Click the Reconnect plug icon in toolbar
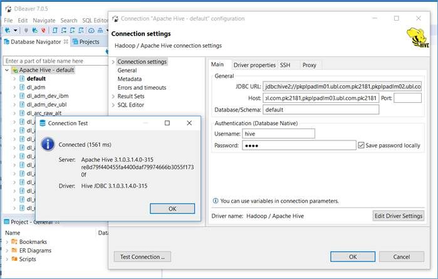 [x=34, y=30]
